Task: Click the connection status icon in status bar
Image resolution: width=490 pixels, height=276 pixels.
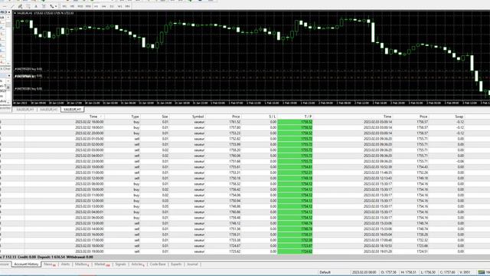Action: click(x=482, y=272)
